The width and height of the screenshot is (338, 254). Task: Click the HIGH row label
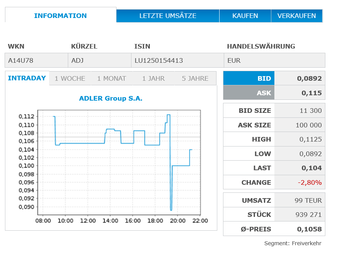(261, 139)
